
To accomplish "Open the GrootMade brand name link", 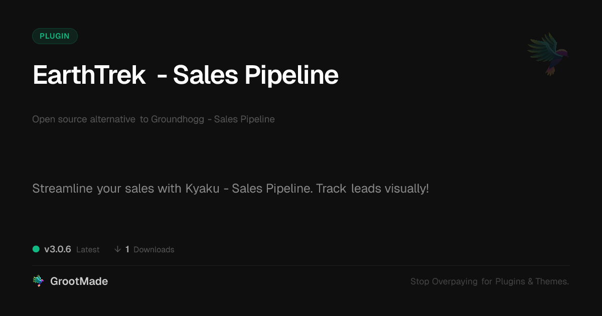I will [79, 281].
